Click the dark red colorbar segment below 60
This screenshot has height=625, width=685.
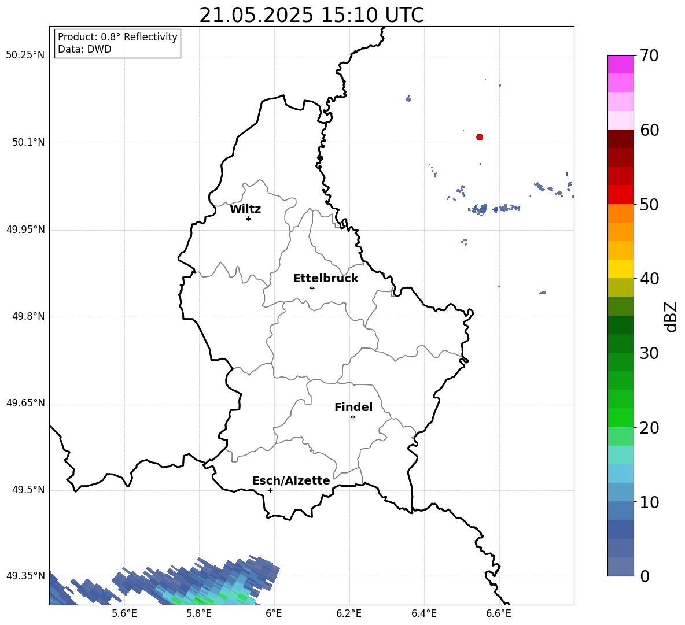click(x=620, y=139)
